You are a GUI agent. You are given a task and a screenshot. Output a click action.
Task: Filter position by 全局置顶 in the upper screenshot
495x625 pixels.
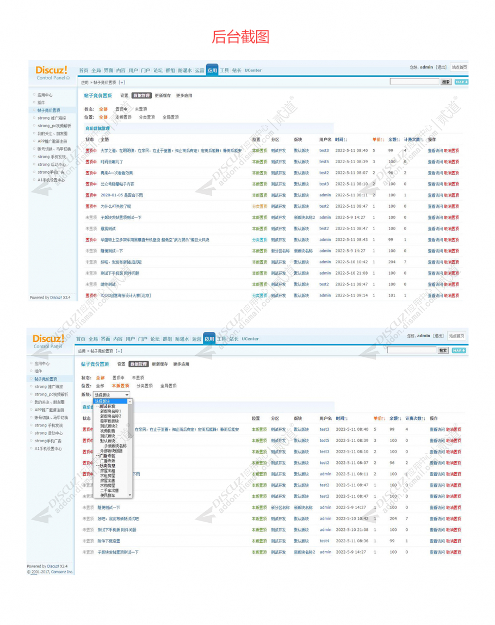pyautogui.click(x=171, y=117)
